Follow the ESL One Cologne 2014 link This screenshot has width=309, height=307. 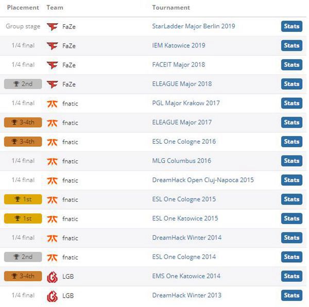[184, 257]
